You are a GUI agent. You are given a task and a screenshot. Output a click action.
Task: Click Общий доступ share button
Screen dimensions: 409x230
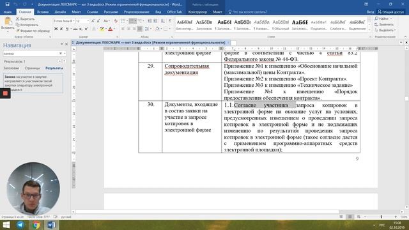pos(390,12)
